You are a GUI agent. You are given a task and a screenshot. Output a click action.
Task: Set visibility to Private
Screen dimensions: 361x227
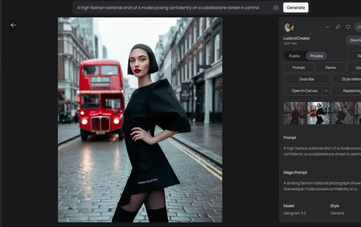pyautogui.click(x=316, y=56)
